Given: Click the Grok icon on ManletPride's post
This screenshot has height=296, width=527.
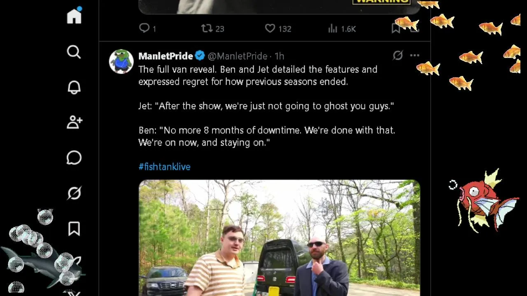Looking at the screenshot, I should [x=397, y=55].
